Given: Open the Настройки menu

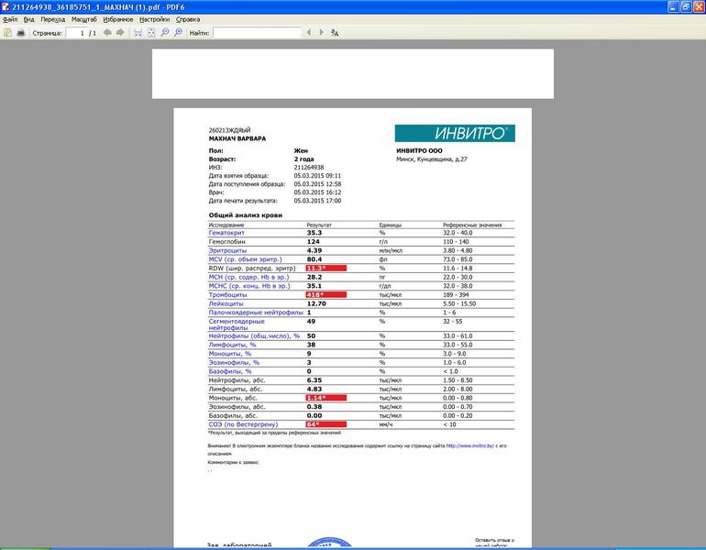Looking at the screenshot, I should pyautogui.click(x=154, y=19).
